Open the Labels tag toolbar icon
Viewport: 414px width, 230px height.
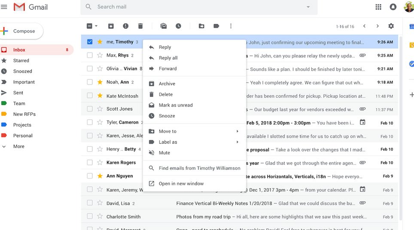(216, 26)
